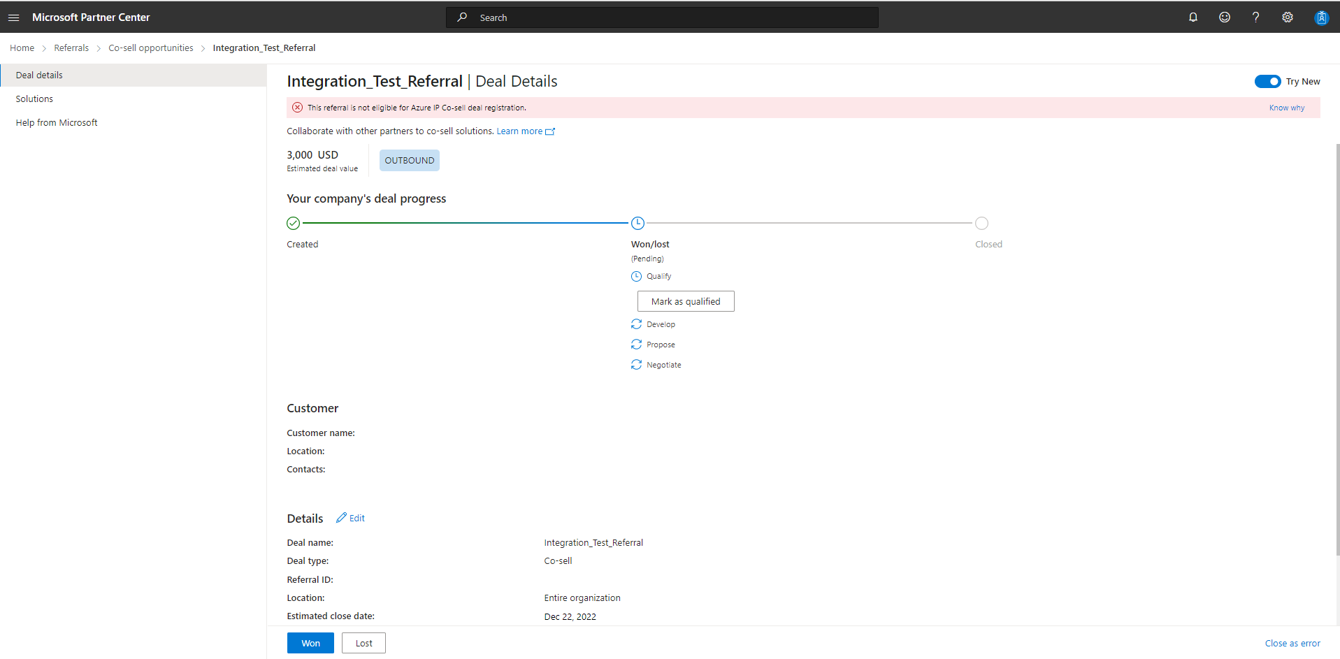1340x659 pixels.
Task: Go to Referrals breadcrumb
Action: point(71,48)
